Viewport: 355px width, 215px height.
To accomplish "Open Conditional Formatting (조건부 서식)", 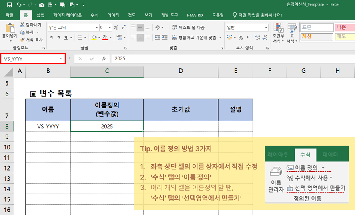I will (x=277, y=33).
